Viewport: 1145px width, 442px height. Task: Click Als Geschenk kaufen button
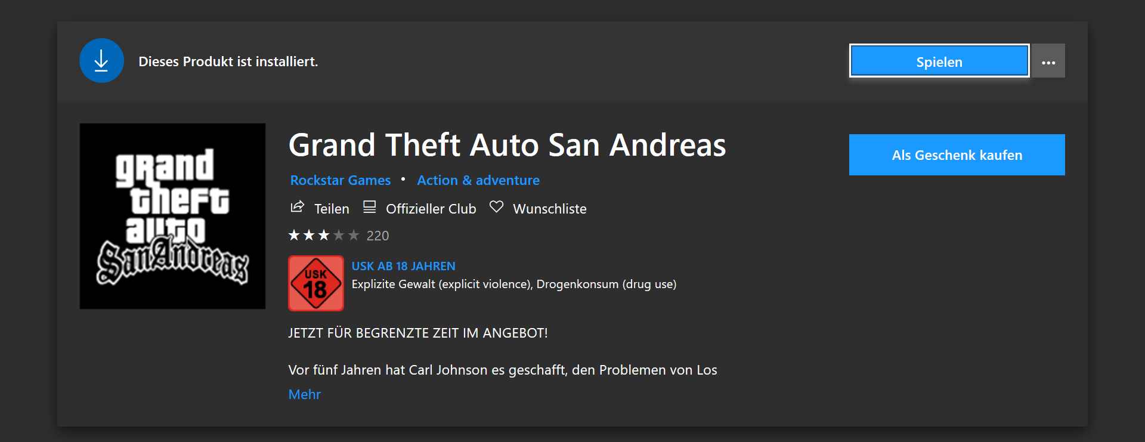pyautogui.click(x=957, y=154)
